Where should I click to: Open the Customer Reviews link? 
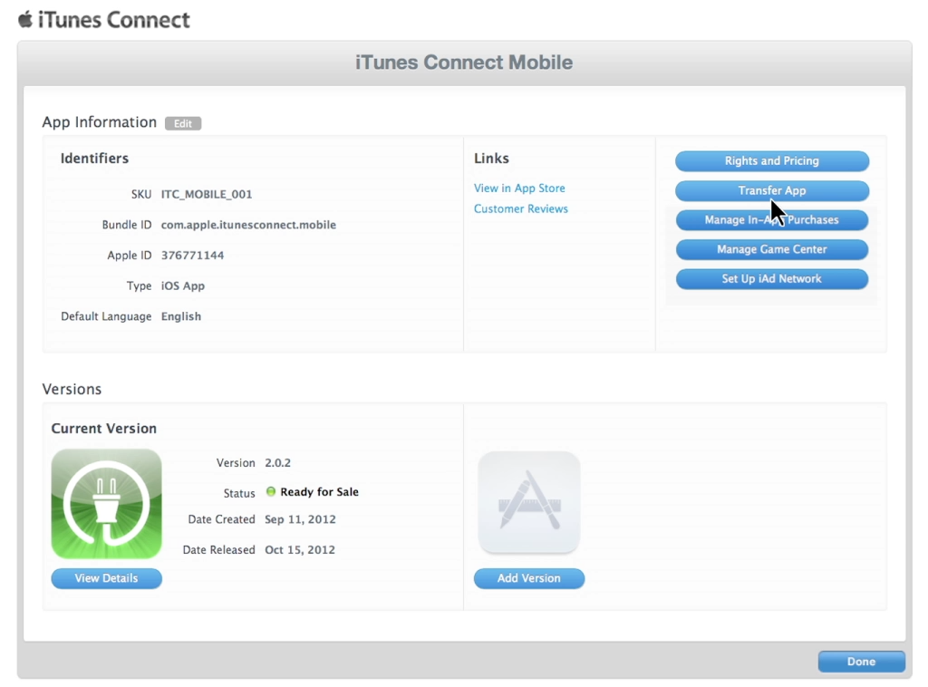[521, 208]
